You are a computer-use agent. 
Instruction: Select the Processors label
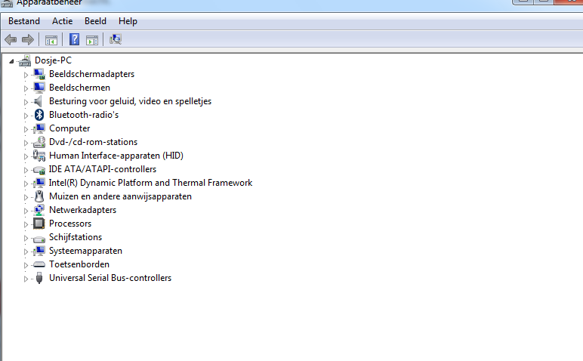pos(70,224)
